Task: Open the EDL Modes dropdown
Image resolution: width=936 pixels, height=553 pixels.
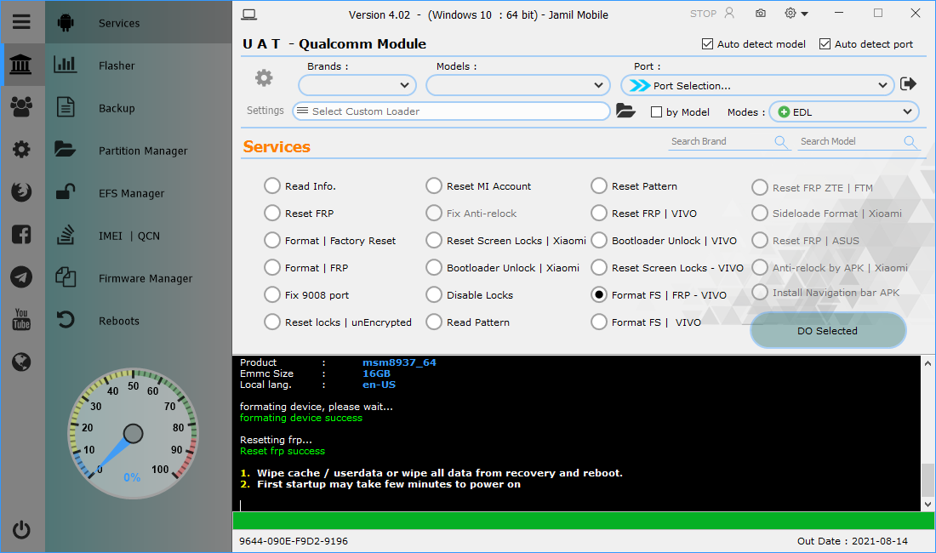Action: 843,111
